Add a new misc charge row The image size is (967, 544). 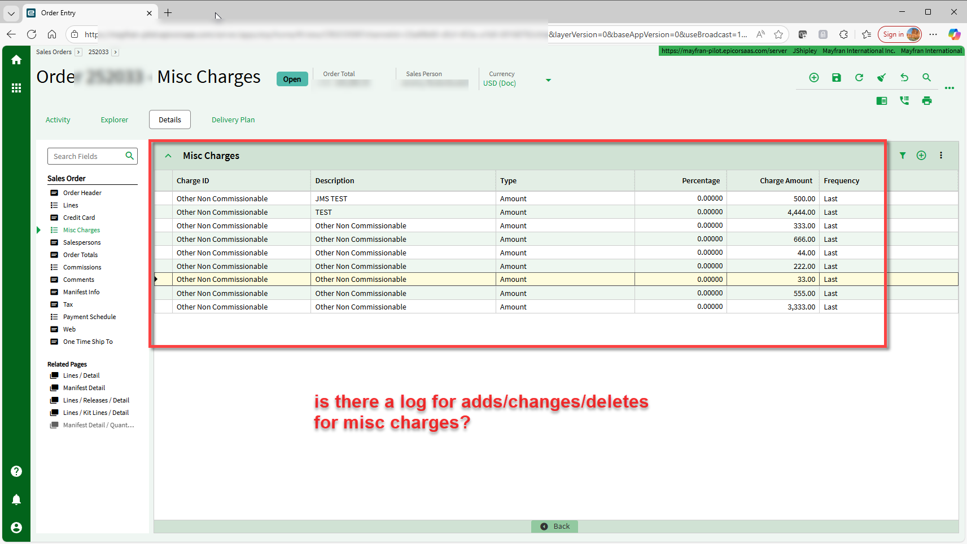921,156
